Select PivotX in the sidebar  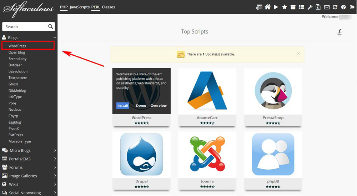[14, 129]
